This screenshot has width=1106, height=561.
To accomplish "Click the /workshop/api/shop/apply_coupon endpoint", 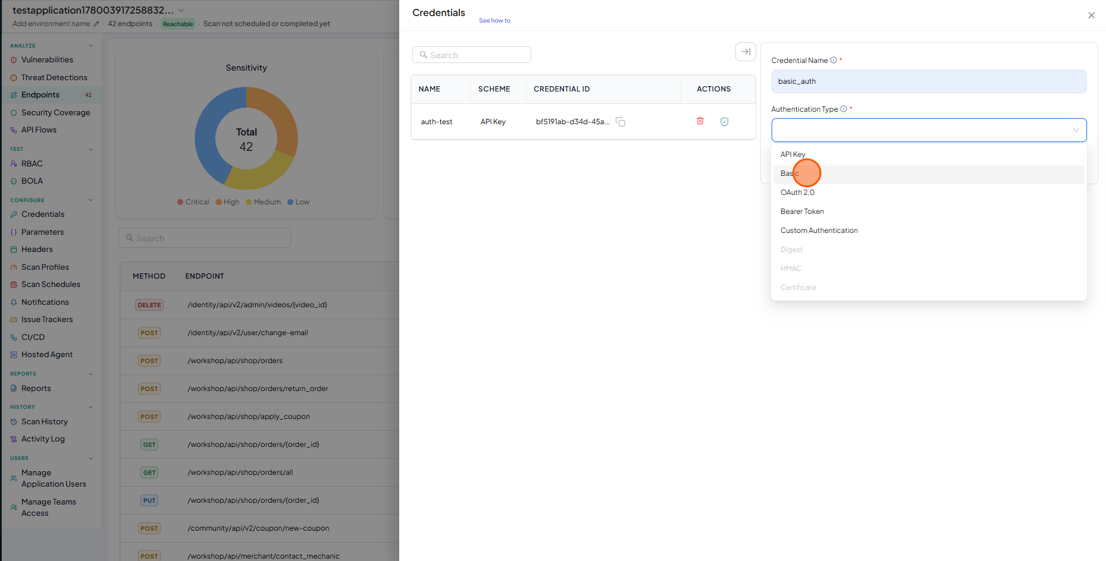I will 249,417.
